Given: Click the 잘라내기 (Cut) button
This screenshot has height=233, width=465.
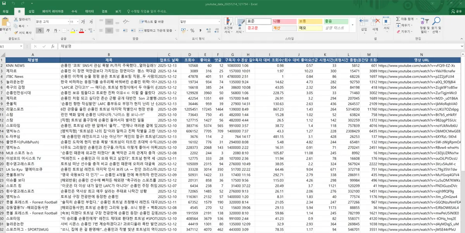Looking at the screenshot, I should tap(21, 19).
